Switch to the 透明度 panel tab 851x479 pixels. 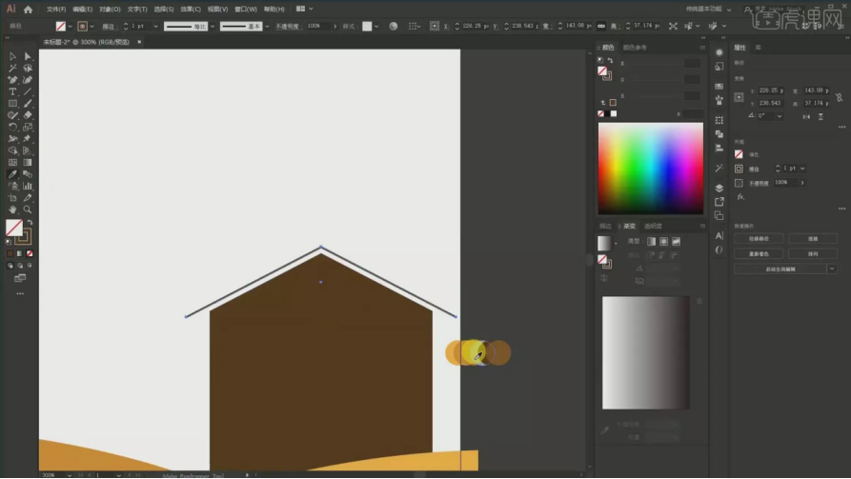(653, 226)
